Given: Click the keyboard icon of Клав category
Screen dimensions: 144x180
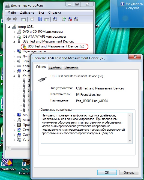Looking at the screenshot, I should [x=19, y=66].
